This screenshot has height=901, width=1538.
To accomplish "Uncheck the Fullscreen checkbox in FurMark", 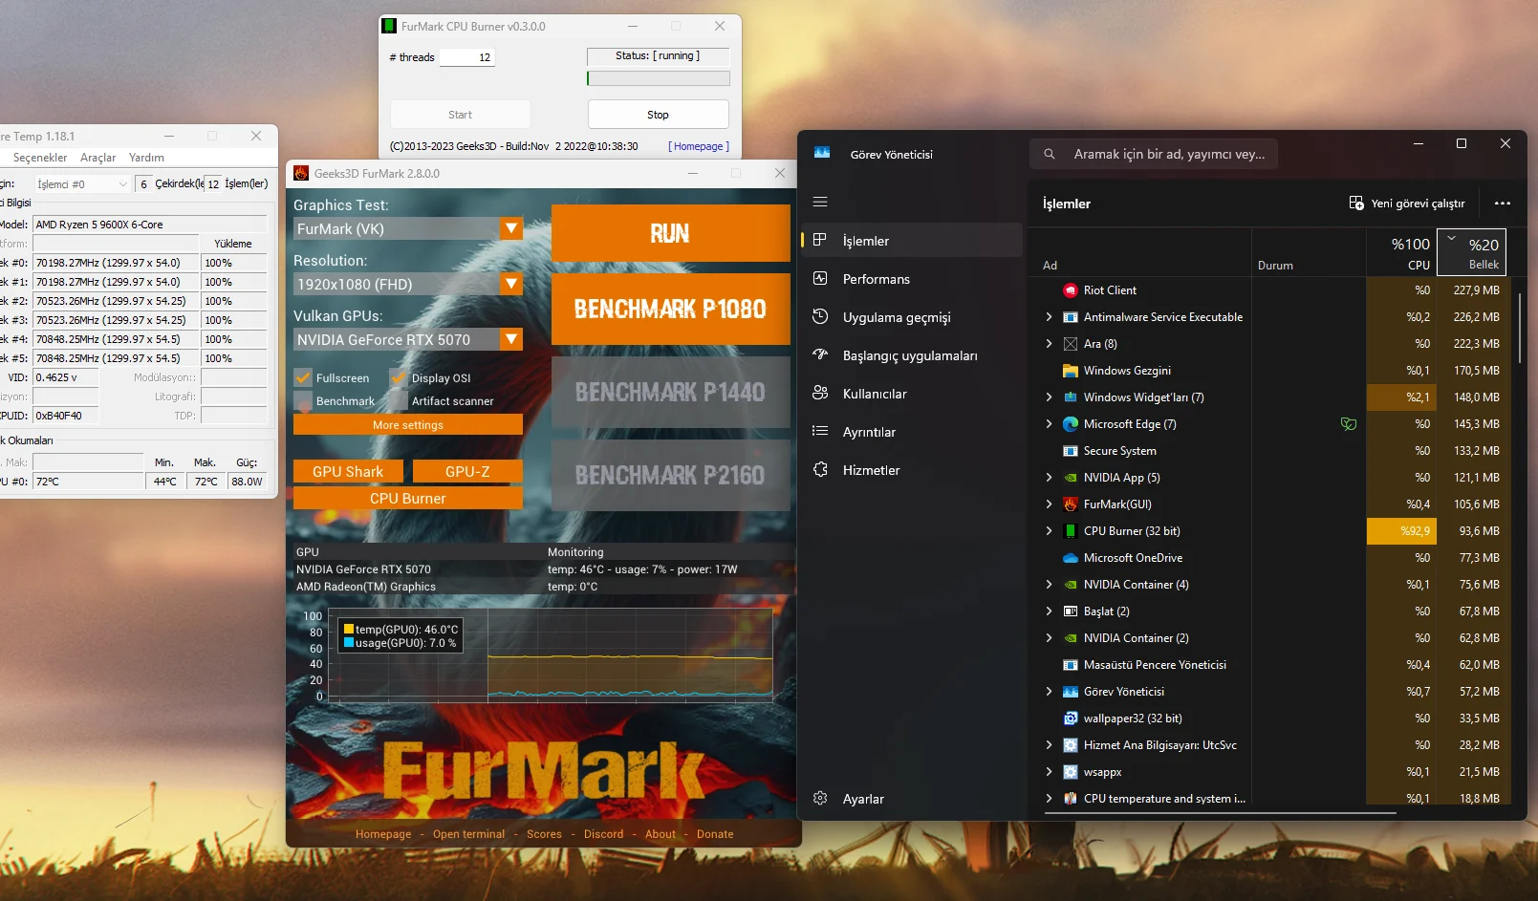I will [303, 377].
